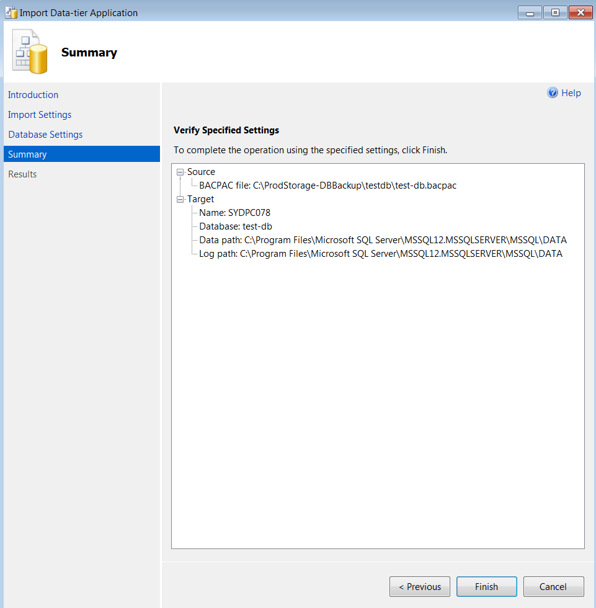Select the Log path entry
This screenshot has width=596, height=608.
click(381, 254)
